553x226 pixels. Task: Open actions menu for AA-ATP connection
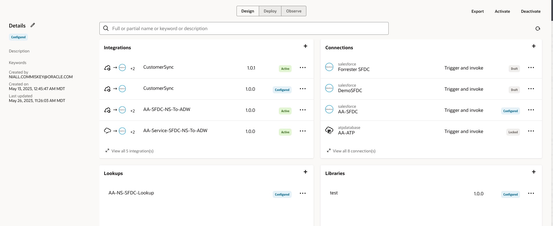(x=531, y=131)
